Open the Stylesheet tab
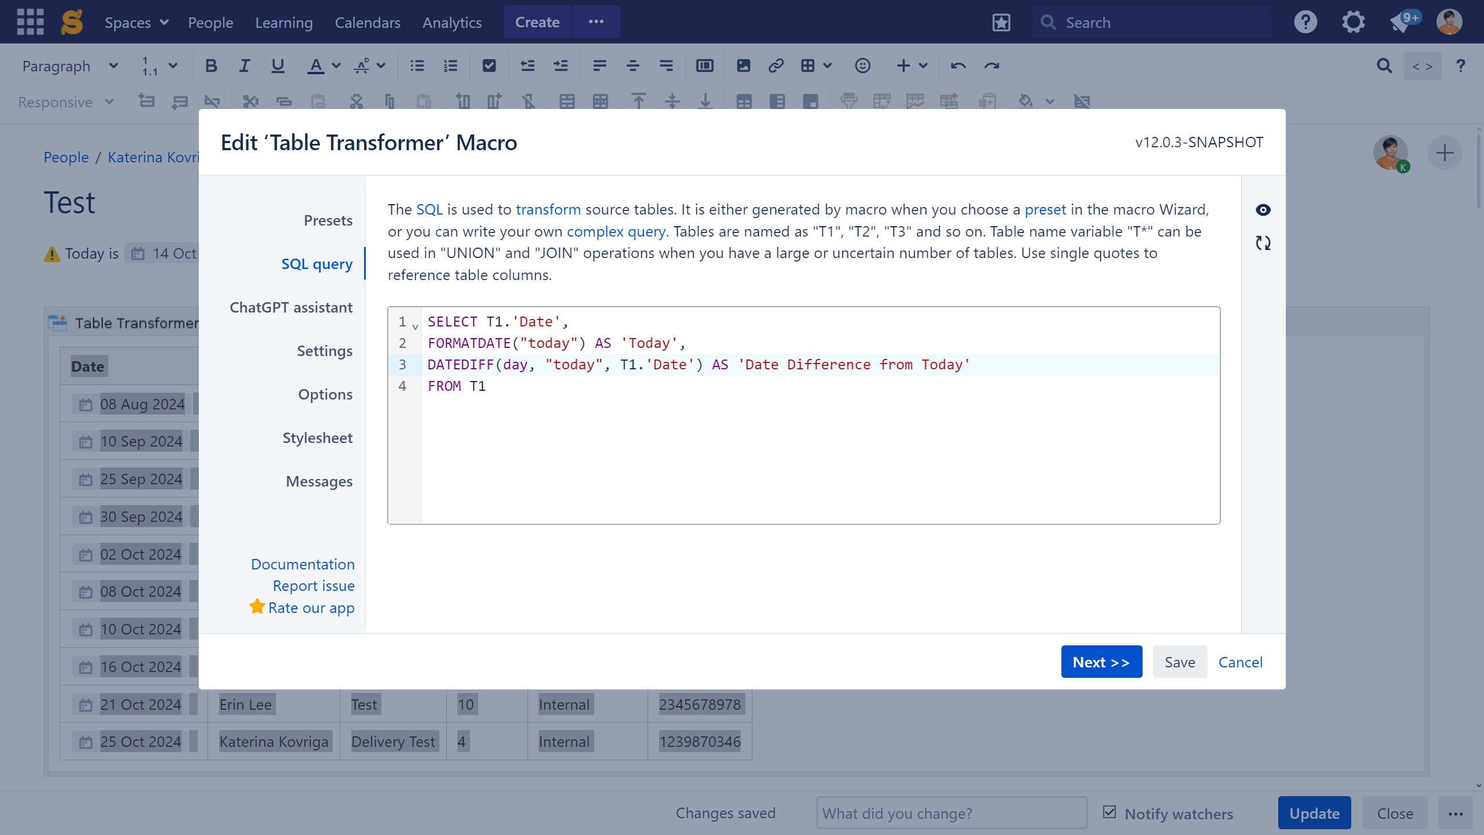This screenshot has width=1484, height=835. click(317, 438)
